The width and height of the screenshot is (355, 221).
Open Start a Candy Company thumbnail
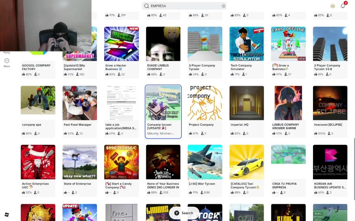[122, 162]
